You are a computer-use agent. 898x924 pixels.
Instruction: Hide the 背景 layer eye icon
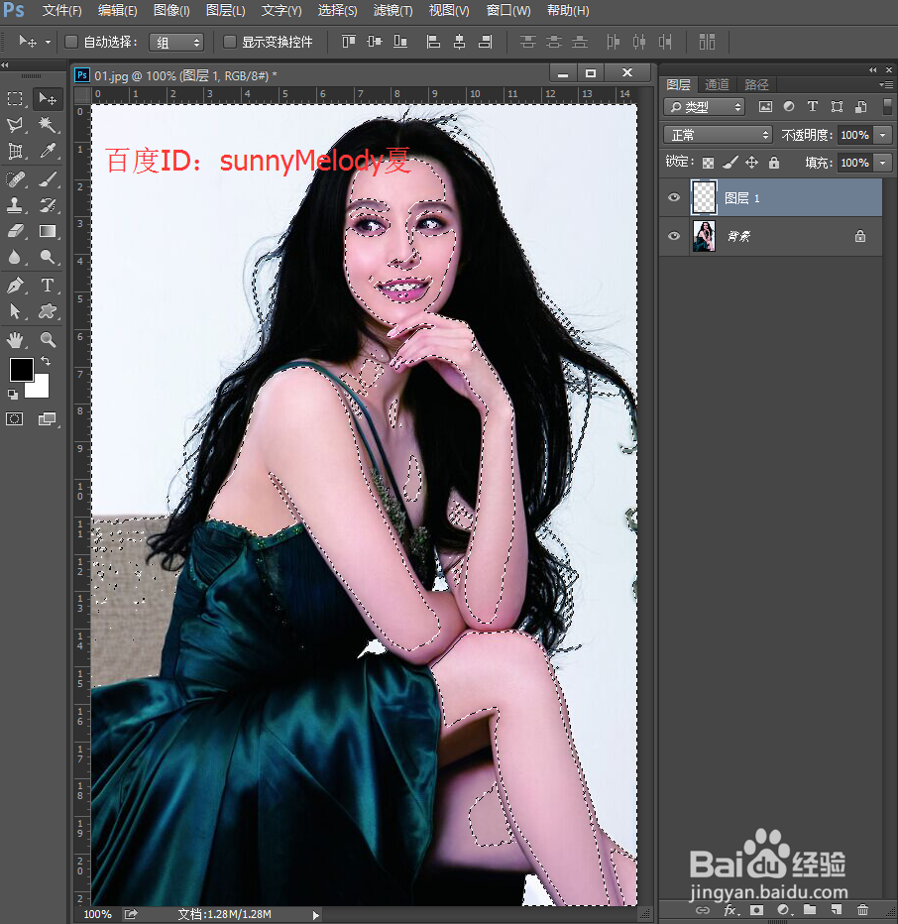(x=674, y=236)
